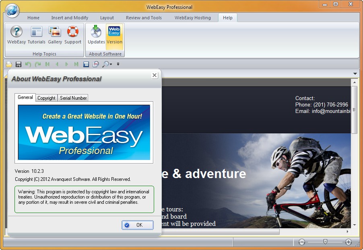Redo with the green redo arrow
The image size is (363, 250).
coord(38,64)
